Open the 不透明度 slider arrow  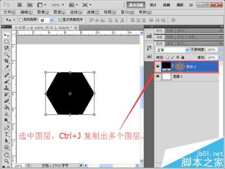point(220,49)
